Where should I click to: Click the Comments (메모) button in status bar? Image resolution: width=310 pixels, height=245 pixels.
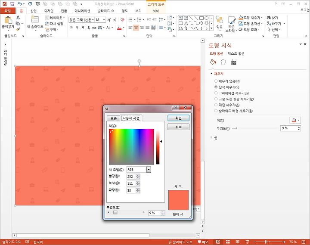(x=203, y=242)
